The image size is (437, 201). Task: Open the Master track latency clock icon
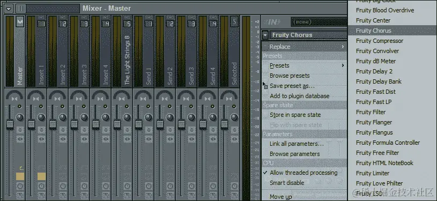[x=20, y=186]
